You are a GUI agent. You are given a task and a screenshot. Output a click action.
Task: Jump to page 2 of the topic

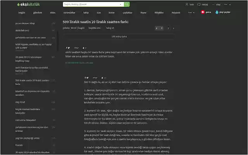point(168,28)
